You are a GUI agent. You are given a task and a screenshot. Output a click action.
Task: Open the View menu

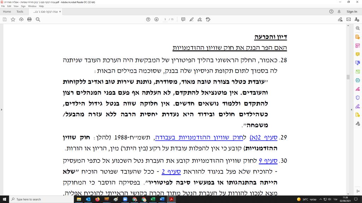16,6
